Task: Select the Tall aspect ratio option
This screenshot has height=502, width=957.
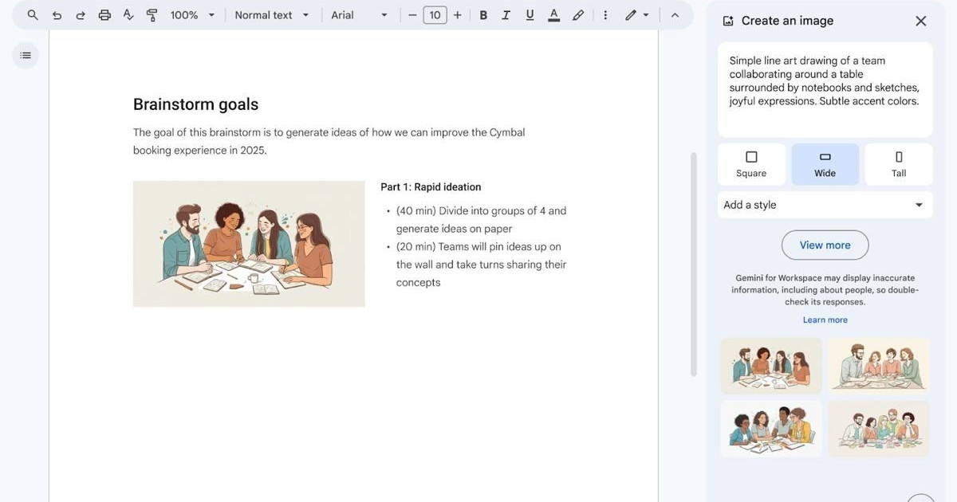Action: tap(899, 164)
